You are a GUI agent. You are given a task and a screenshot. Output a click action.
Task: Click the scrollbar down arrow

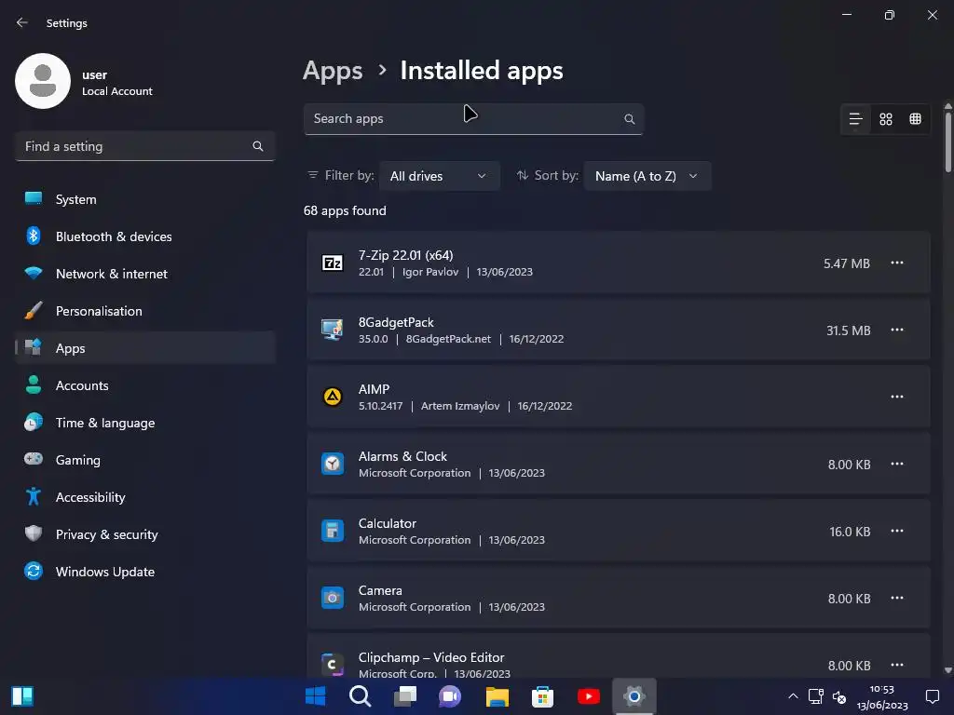click(x=947, y=670)
